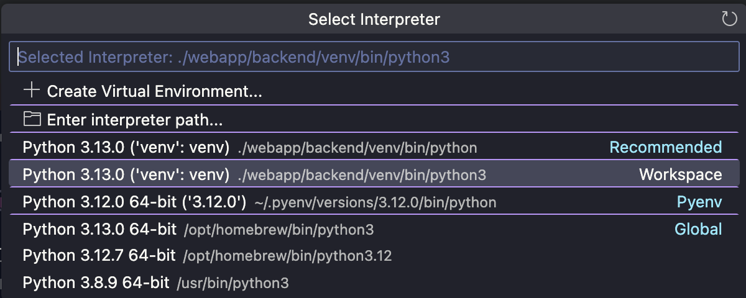Image resolution: width=746 pixels, height=298 pixels.
Task: Click the Select Interpreter title text
Action: click(x=374, y=19)
